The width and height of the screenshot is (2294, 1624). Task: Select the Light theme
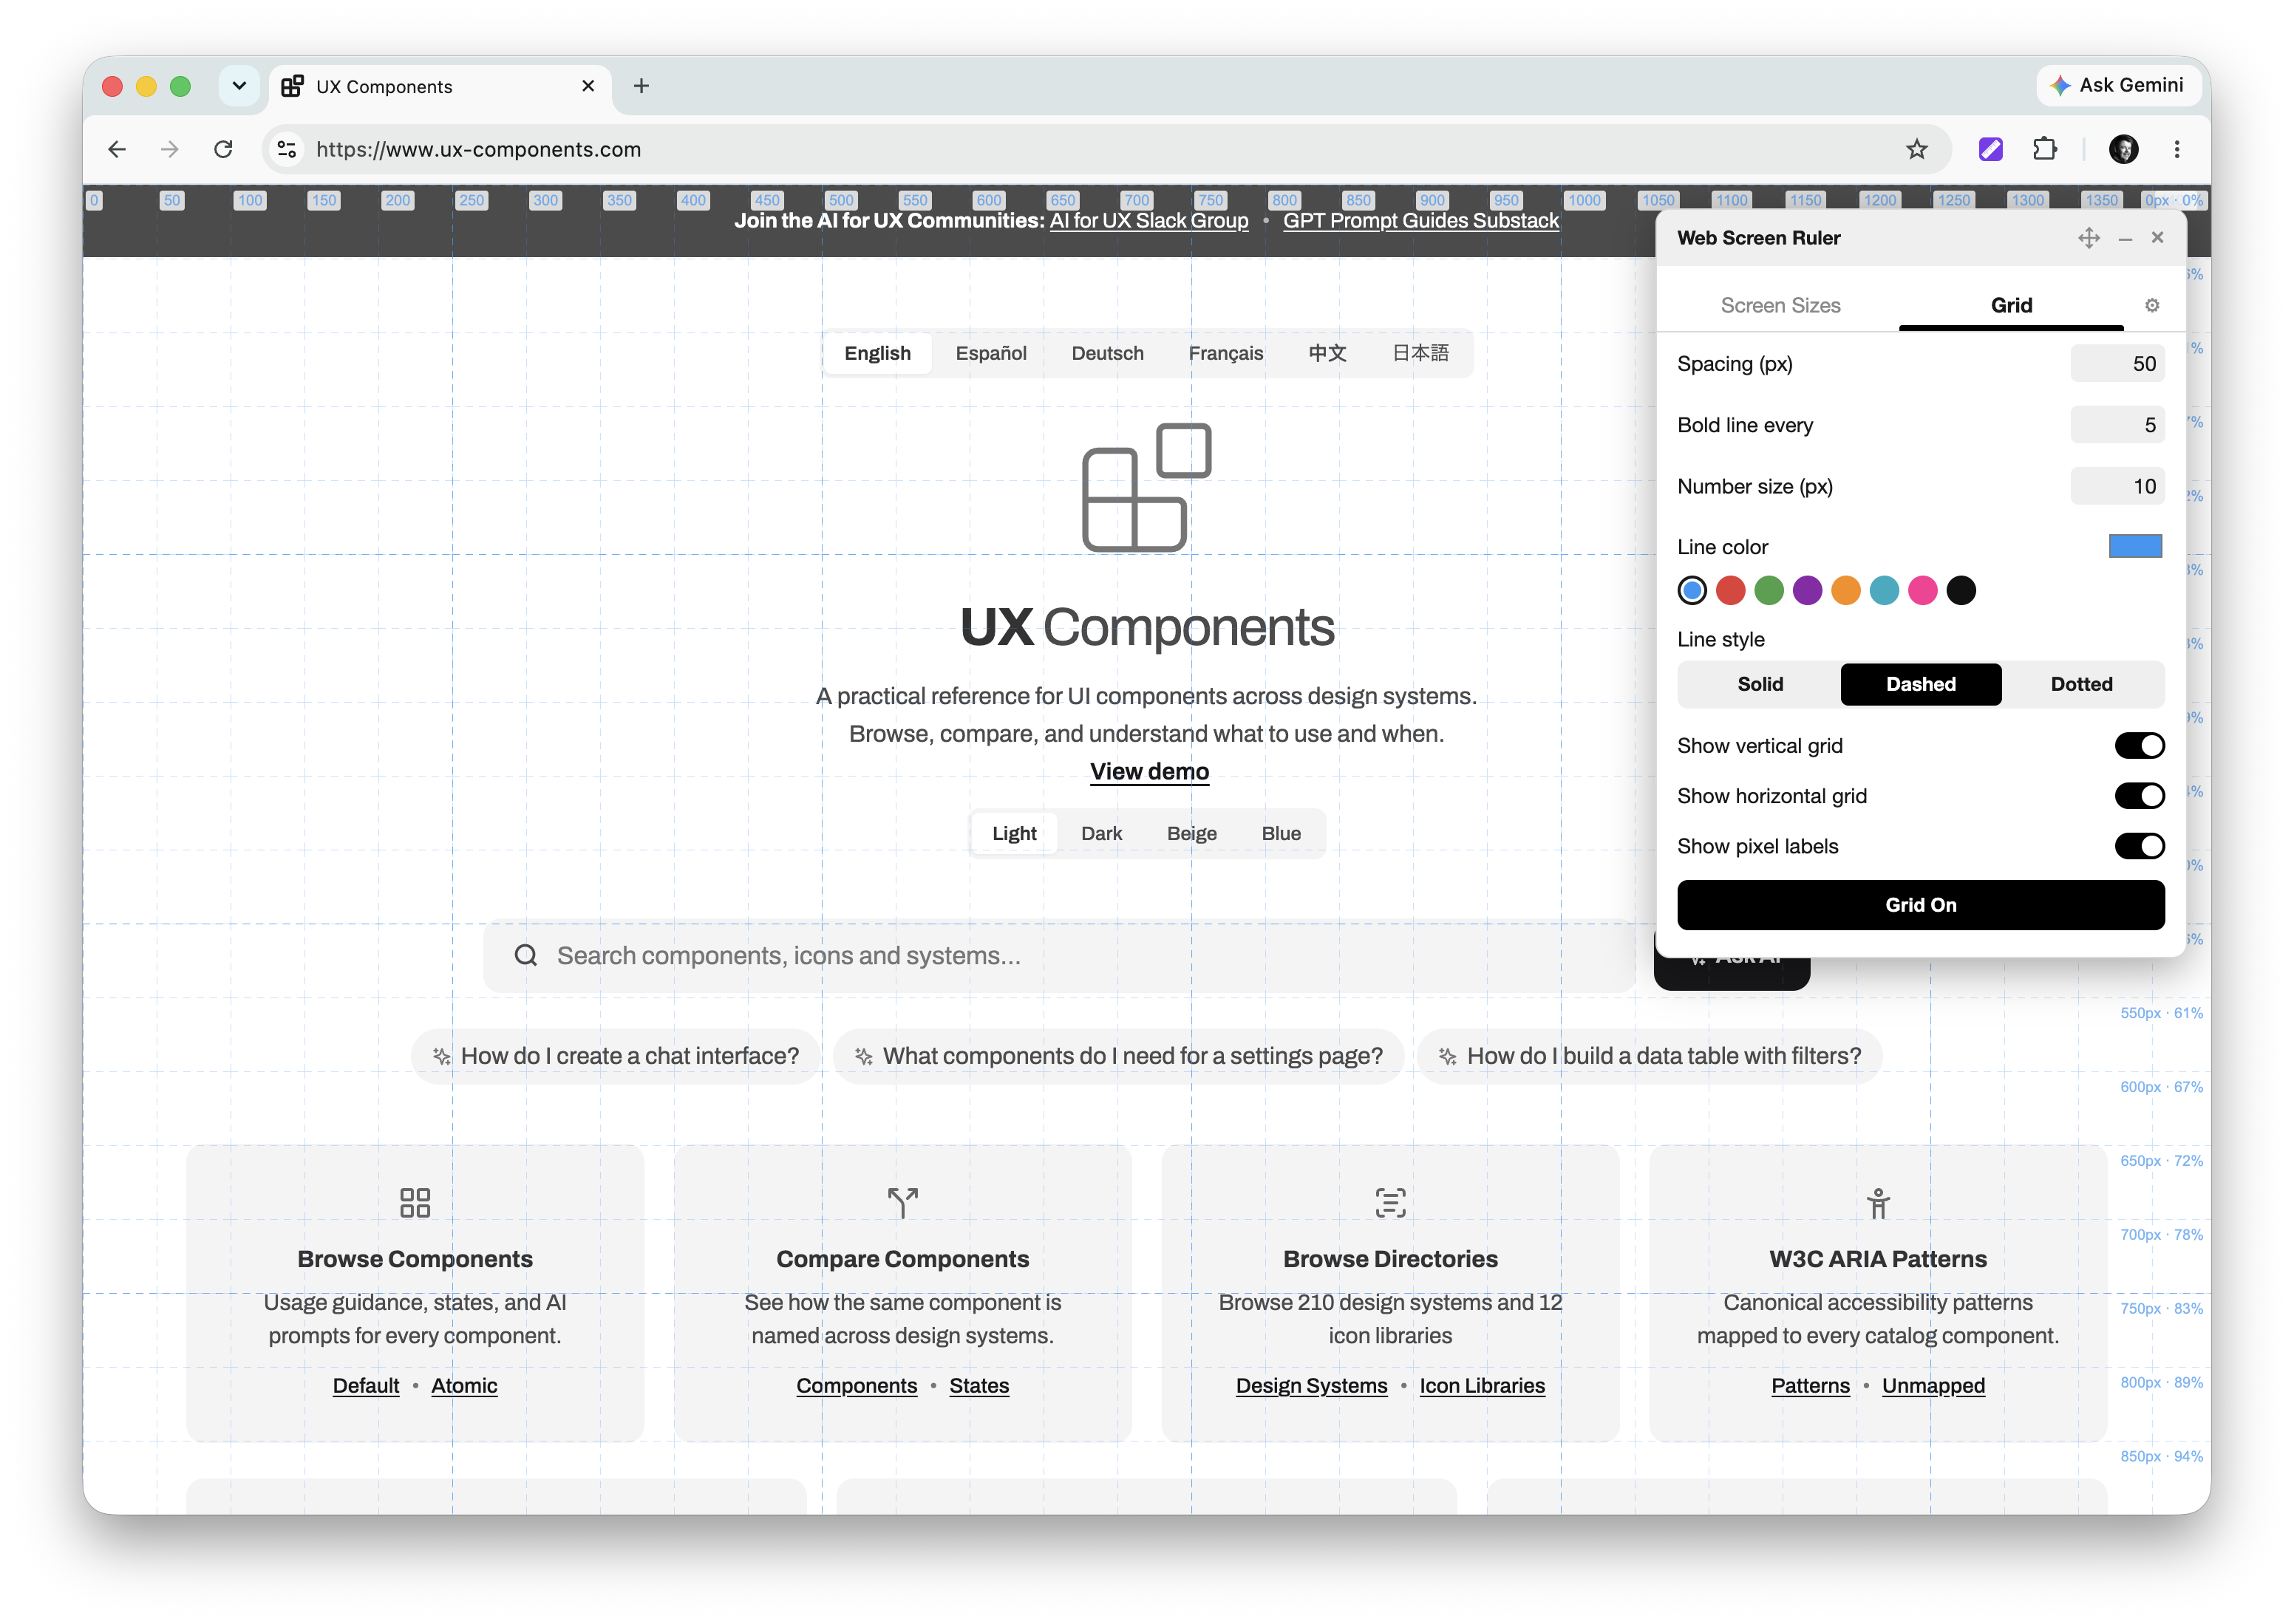click(1014, 833)
